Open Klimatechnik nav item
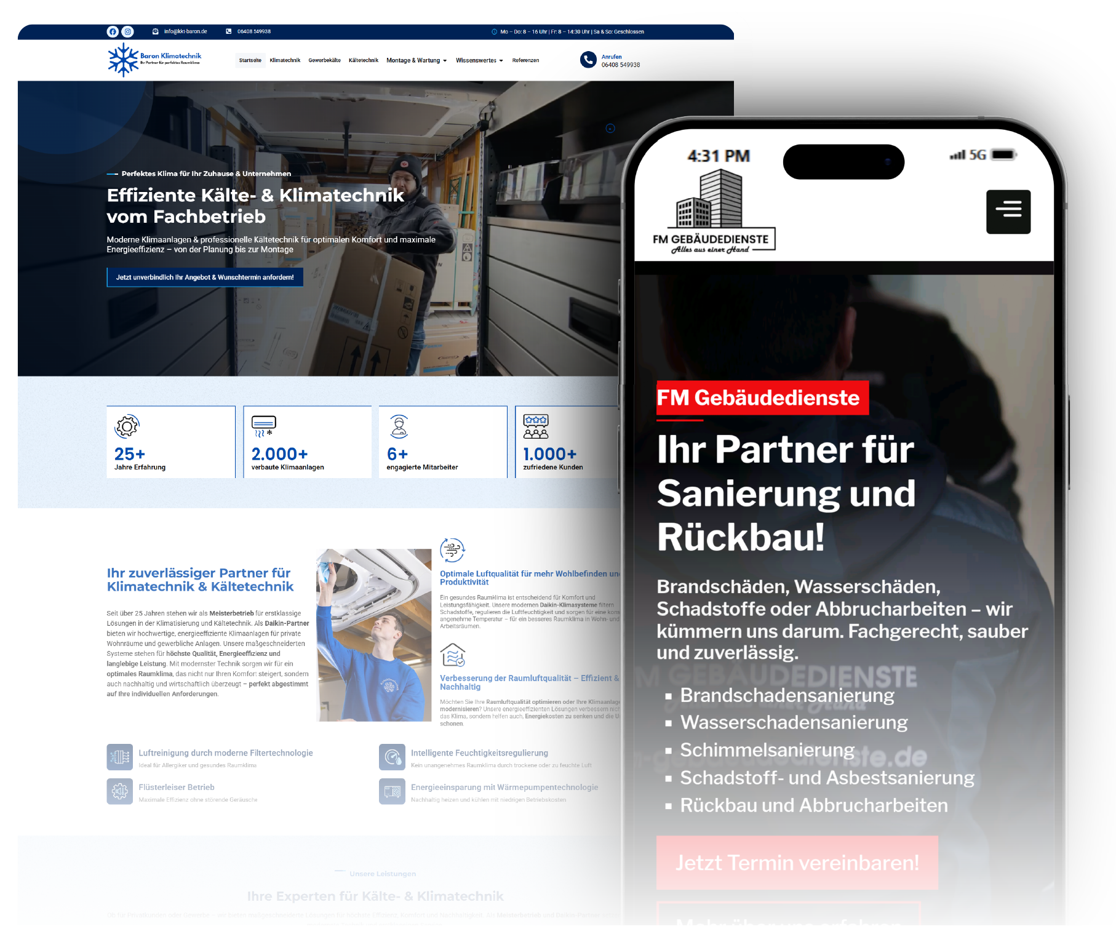The height and width of the screenshot is (926, 1116). coord(285,60)
